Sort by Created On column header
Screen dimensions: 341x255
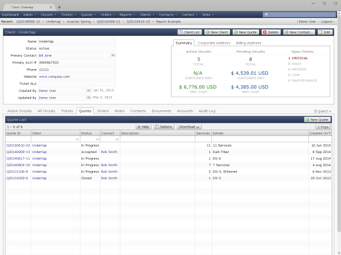tap(319, 133)
